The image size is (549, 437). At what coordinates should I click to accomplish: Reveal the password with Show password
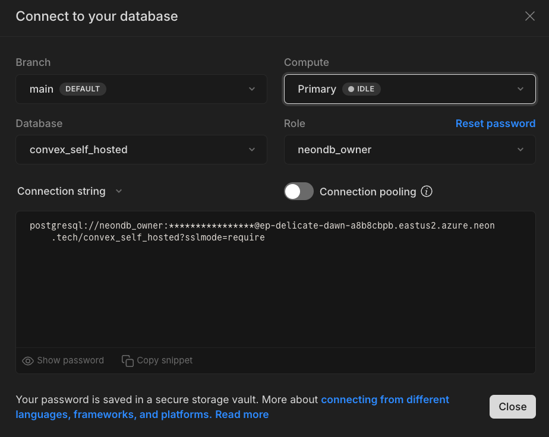(x=62, y=360)
